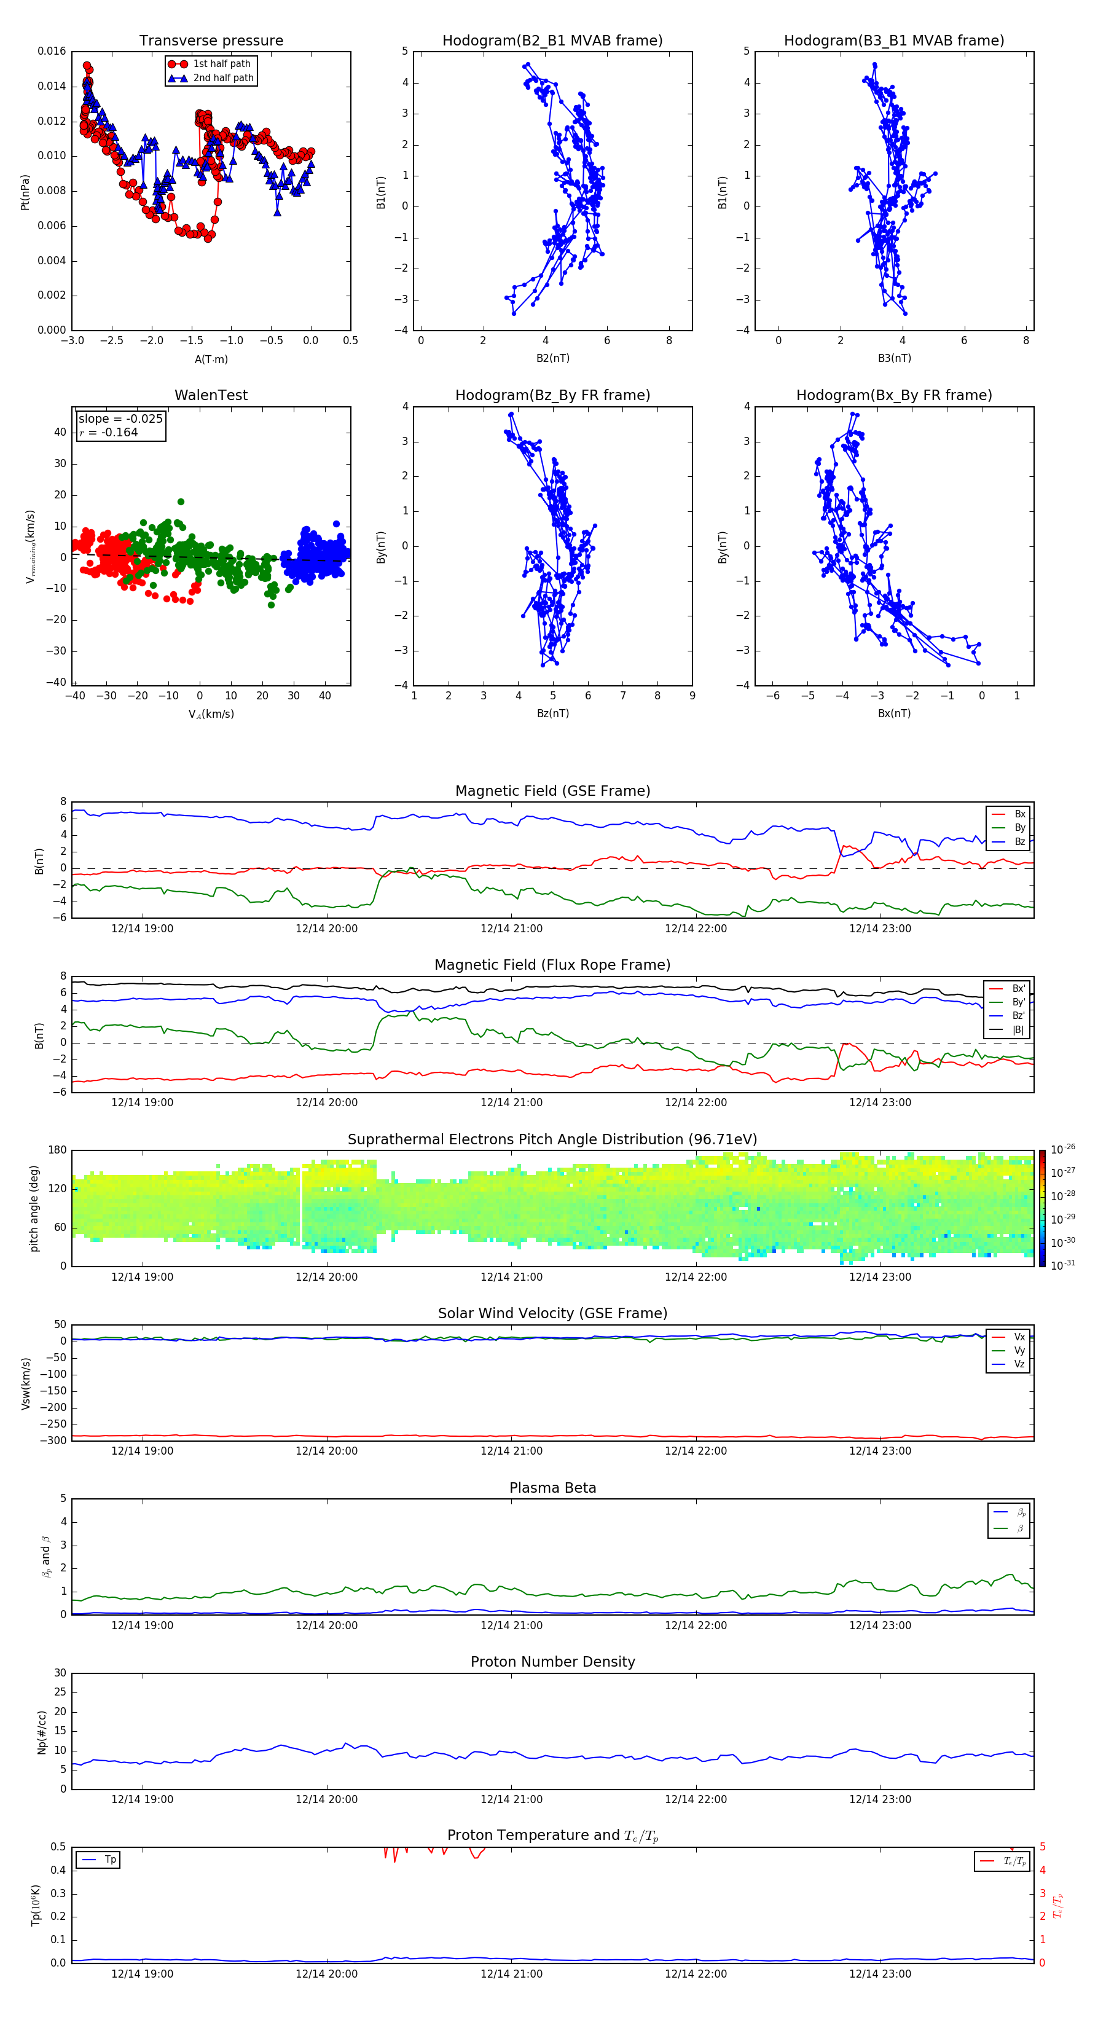
Task: Select "Bx" in the GSE magnetic field legend
Action: [x=1008, y=814]
